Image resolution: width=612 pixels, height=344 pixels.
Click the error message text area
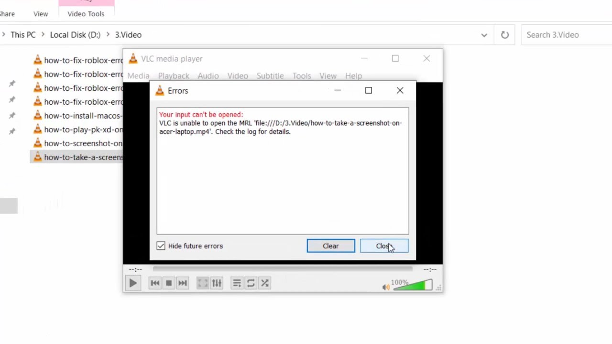[x=283, y=171]
